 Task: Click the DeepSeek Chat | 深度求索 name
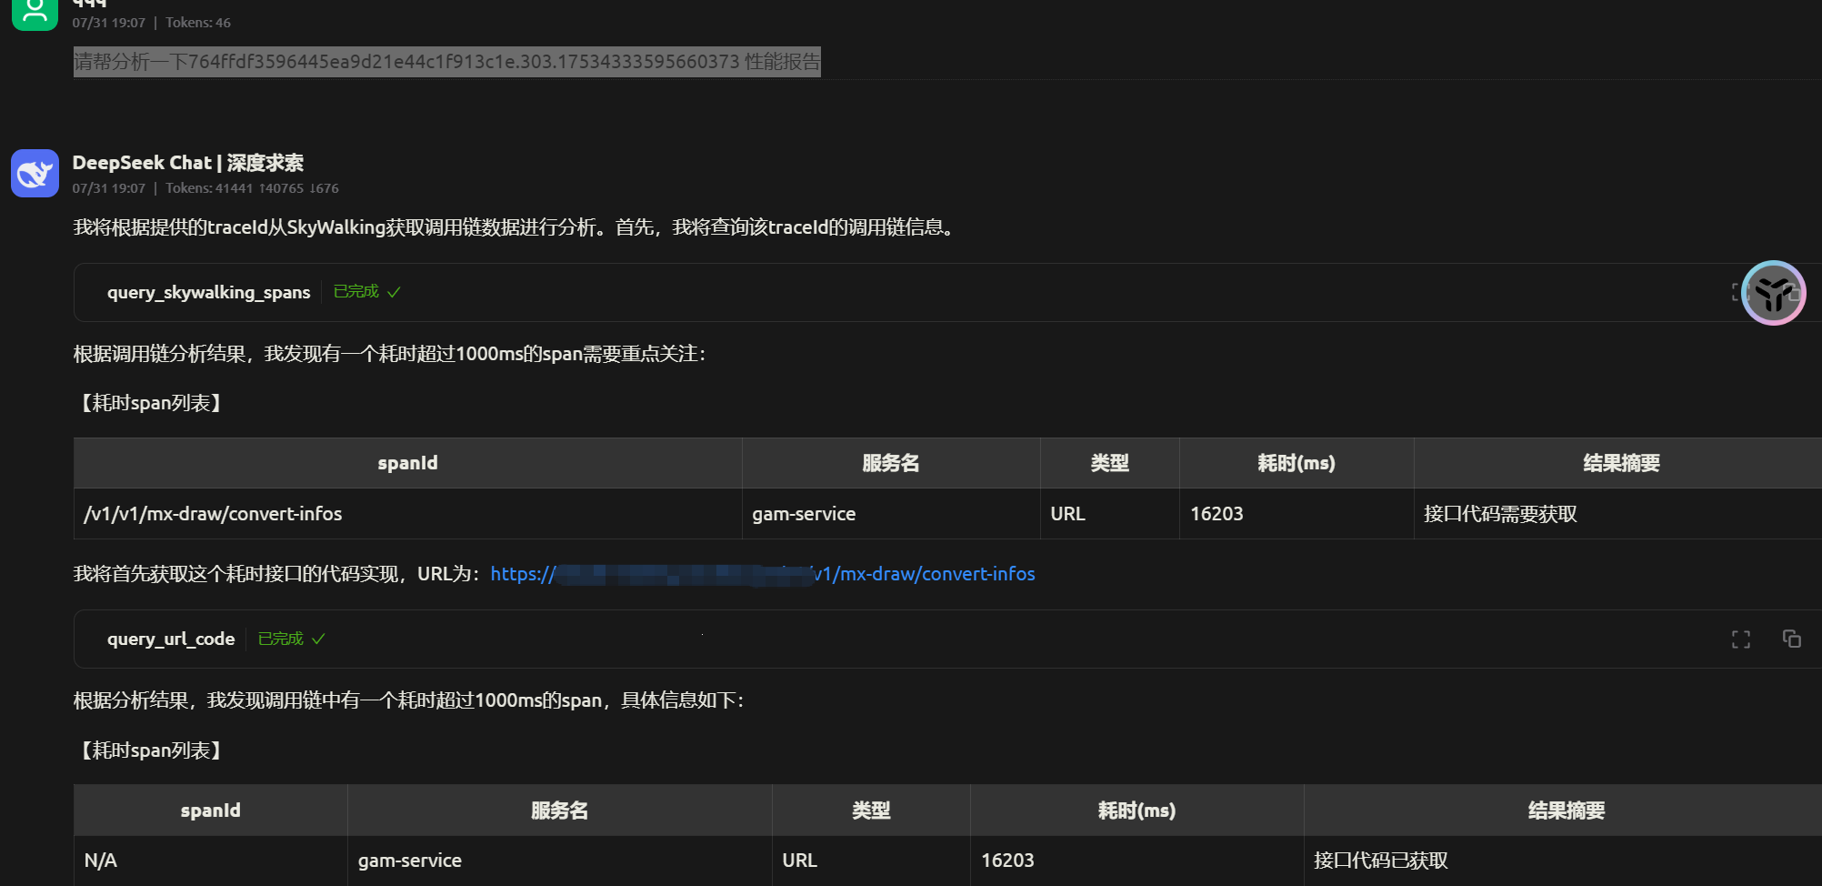(x=188, y=163)
